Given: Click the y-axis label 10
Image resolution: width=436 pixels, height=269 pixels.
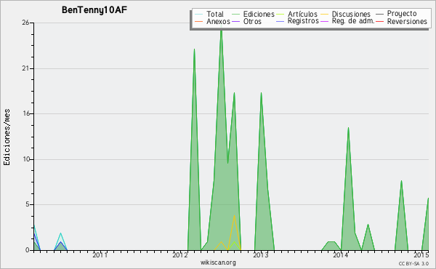Looking at the screenshot, I should 26,159.
